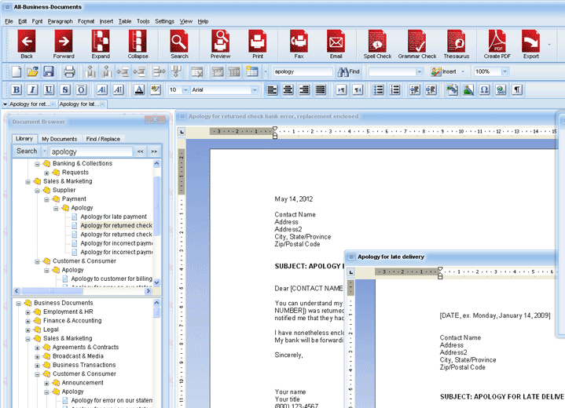Expand the Legal folder

click(x=28, y=330)
